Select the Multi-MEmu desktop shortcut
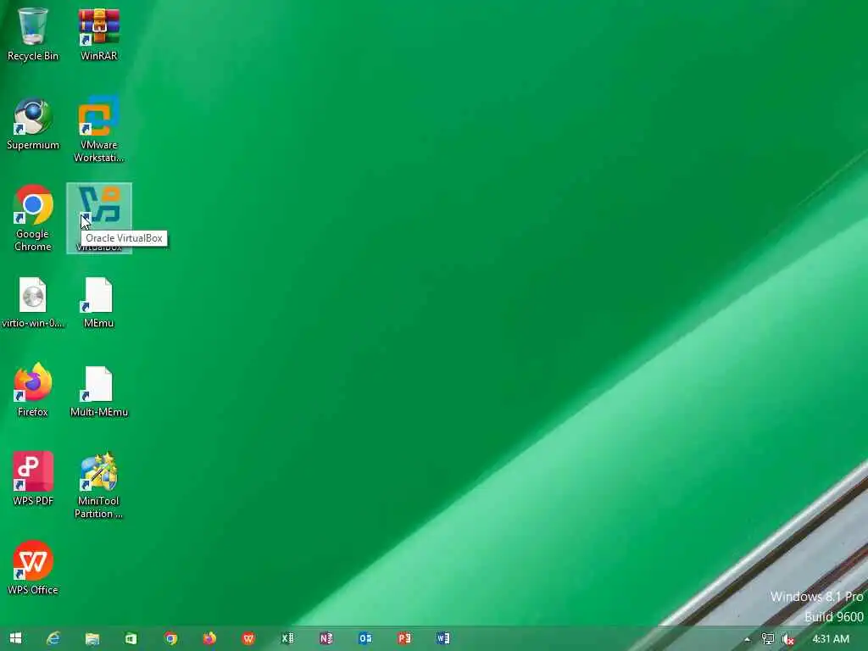 click(98, 391)
